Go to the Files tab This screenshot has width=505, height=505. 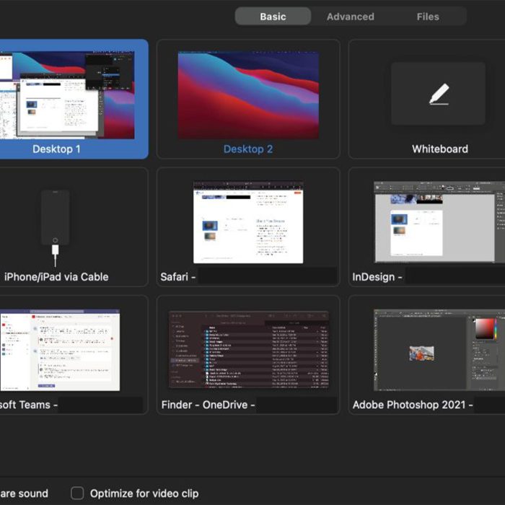tap(428, 17)
